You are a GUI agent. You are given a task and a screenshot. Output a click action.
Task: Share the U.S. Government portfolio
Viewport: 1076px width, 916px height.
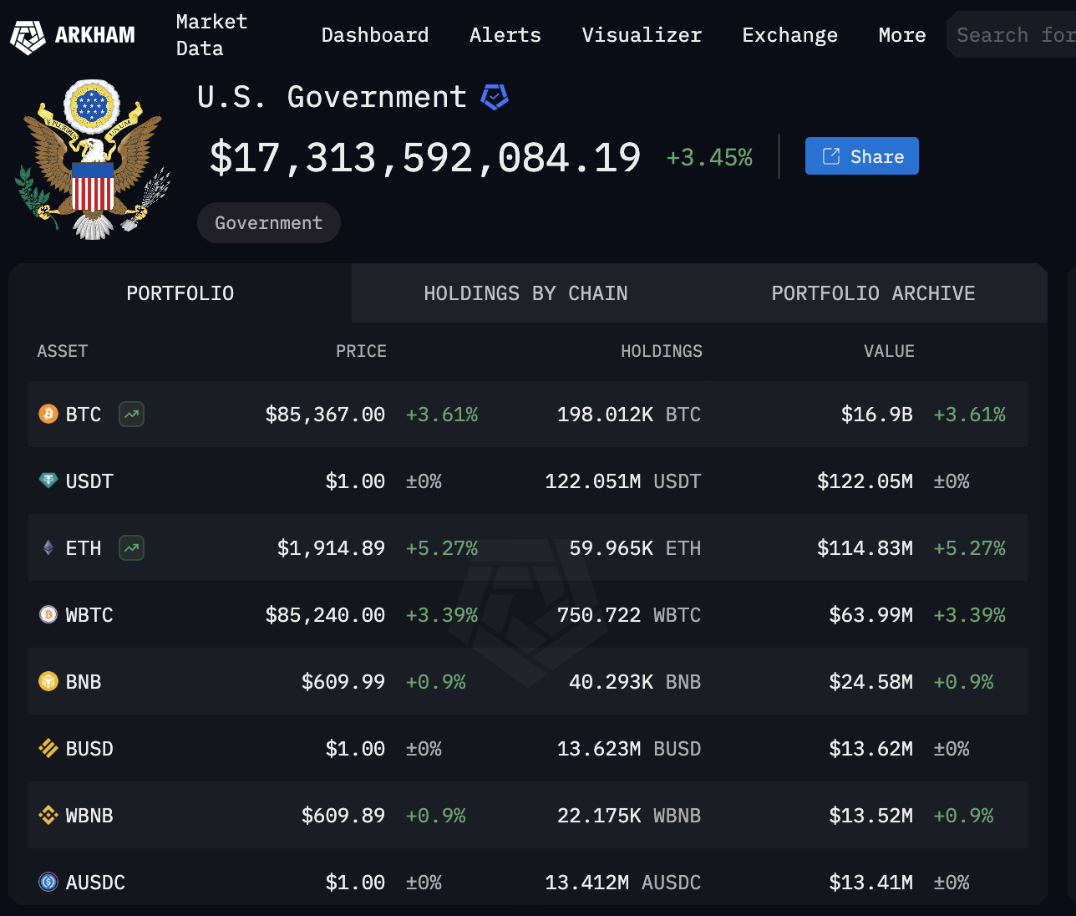pyautogui.click(x=861, y=156)
